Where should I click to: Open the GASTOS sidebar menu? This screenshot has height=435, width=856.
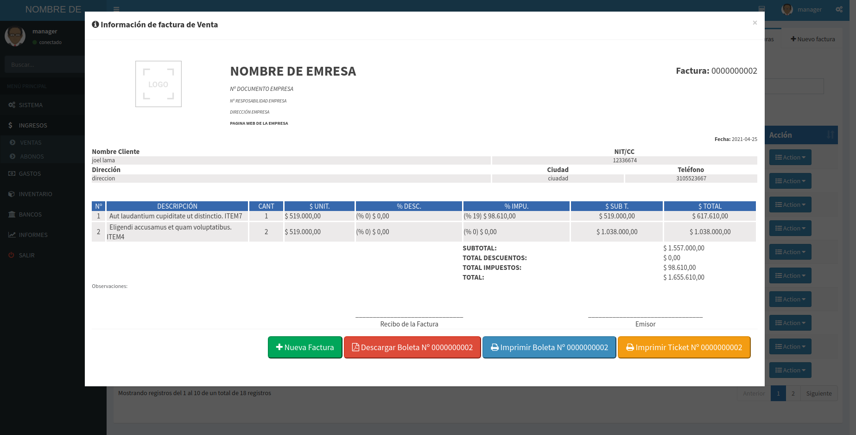coord(30,174)
